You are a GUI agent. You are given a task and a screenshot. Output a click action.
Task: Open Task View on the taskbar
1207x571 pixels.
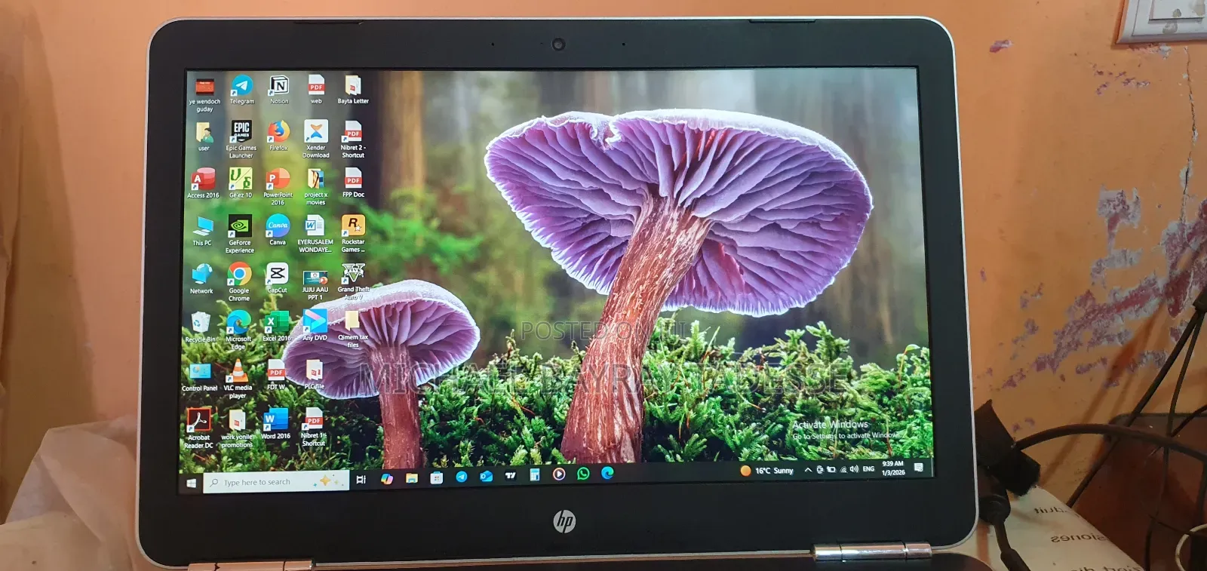point(361,480)
